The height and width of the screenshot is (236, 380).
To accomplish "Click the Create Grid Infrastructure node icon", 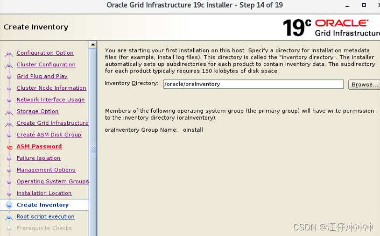I will 9,123.
